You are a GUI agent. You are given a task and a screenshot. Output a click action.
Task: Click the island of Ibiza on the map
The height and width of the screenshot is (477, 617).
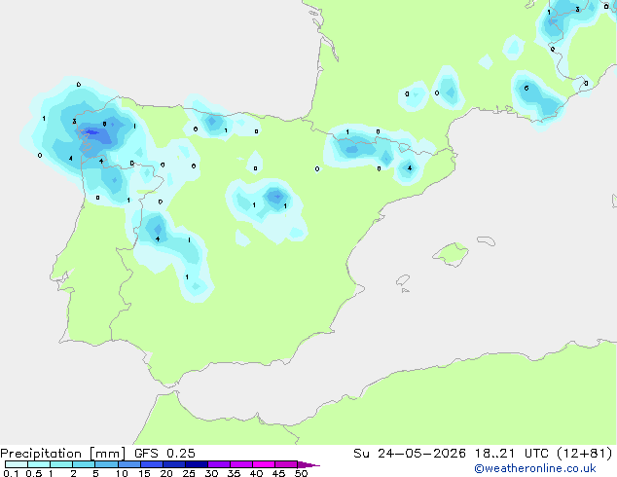click(402, 280)
